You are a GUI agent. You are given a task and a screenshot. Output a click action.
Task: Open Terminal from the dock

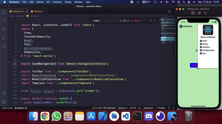(x=137, y=116)
